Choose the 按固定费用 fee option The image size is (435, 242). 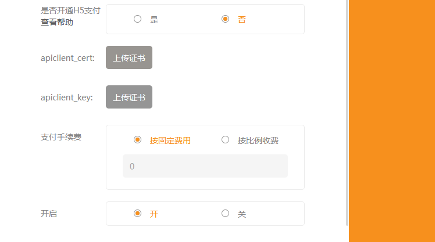coord(138,140)
